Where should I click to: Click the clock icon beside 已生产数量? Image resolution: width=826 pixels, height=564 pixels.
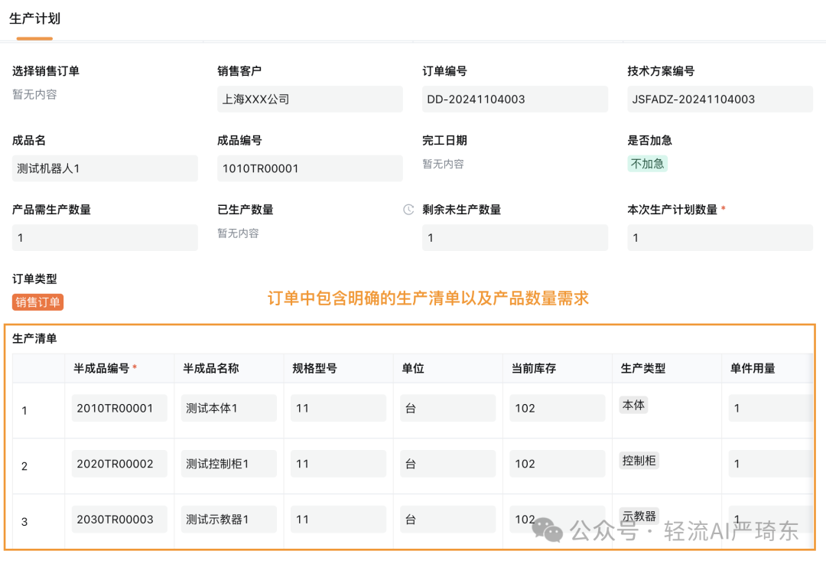pyautogui.click(x=408, y=210)
